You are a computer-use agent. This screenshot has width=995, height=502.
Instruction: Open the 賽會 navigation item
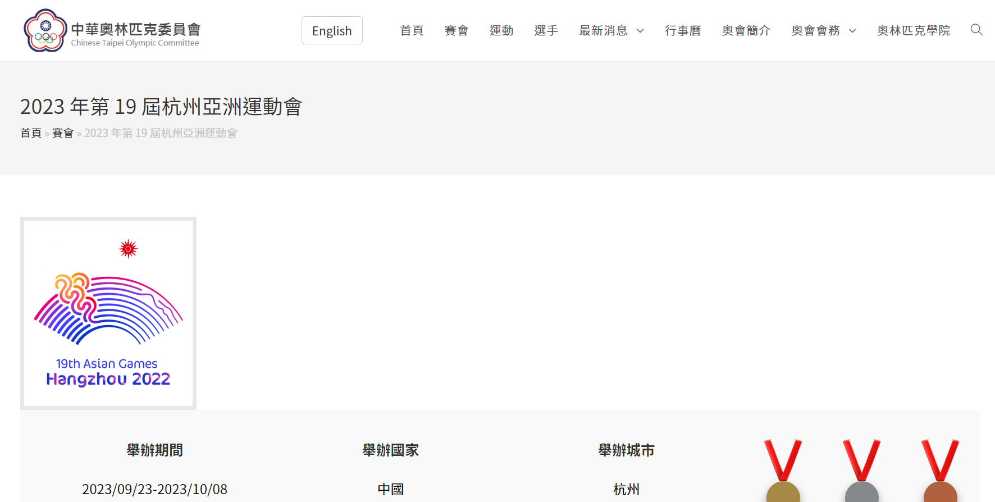[x=457, y=30]
